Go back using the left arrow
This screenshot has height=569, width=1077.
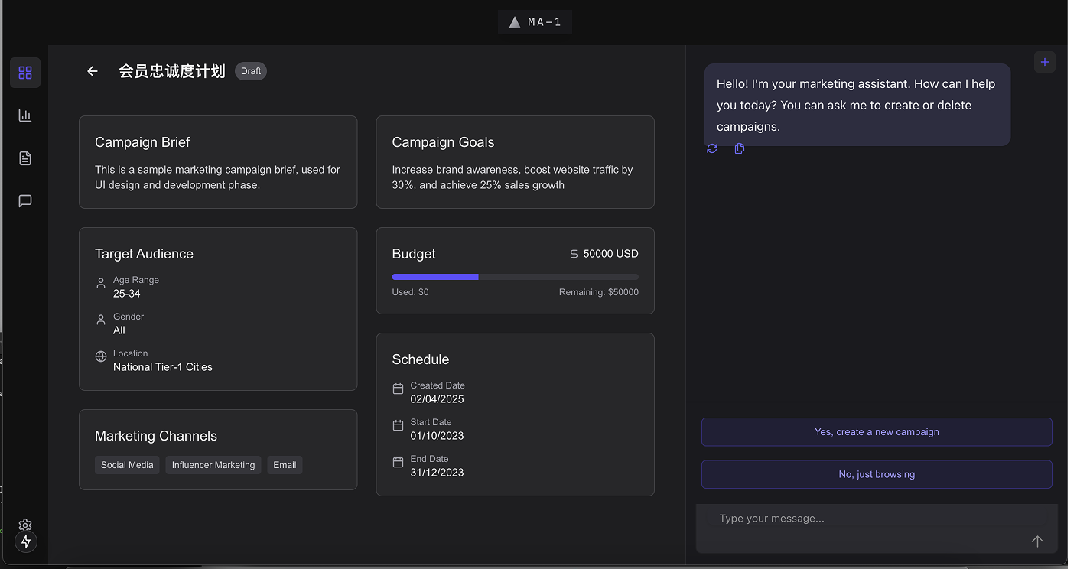click(x=93, y=71)
